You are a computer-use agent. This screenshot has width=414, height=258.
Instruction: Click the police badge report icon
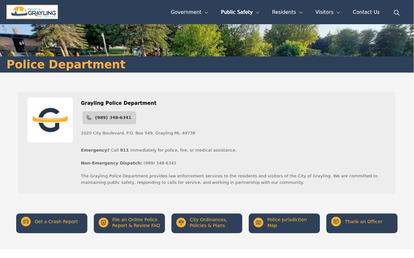point(103,223)
